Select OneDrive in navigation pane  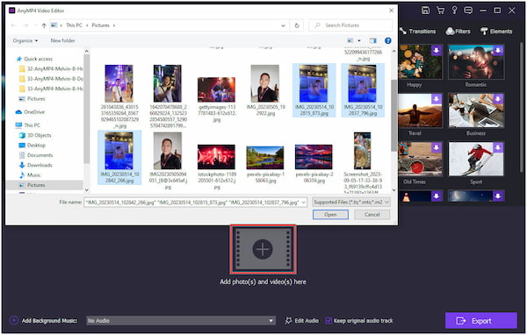34,112
